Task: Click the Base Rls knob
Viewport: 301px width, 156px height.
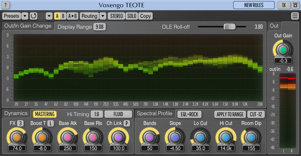Action: (93, 138)
